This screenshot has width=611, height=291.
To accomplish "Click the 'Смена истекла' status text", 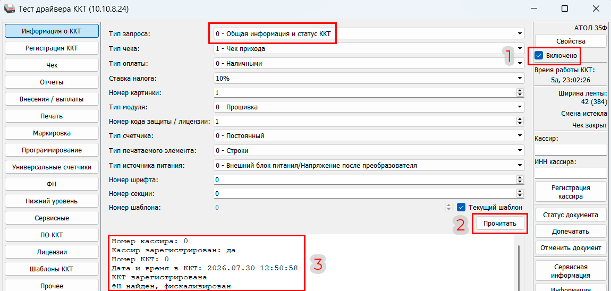I will [x=584, y=113].
